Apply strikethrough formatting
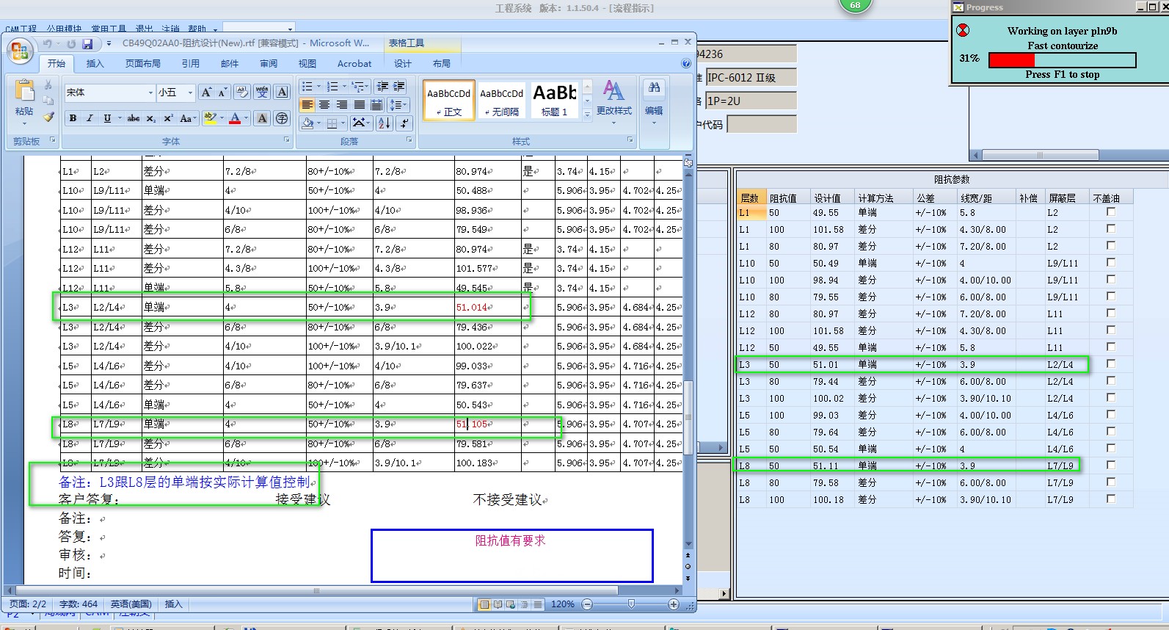 coord(134,118)
